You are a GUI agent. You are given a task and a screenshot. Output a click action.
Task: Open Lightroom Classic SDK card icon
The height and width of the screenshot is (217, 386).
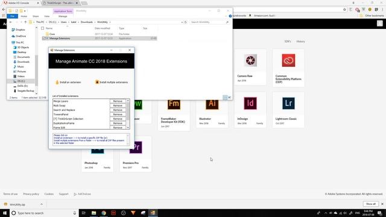288,103
